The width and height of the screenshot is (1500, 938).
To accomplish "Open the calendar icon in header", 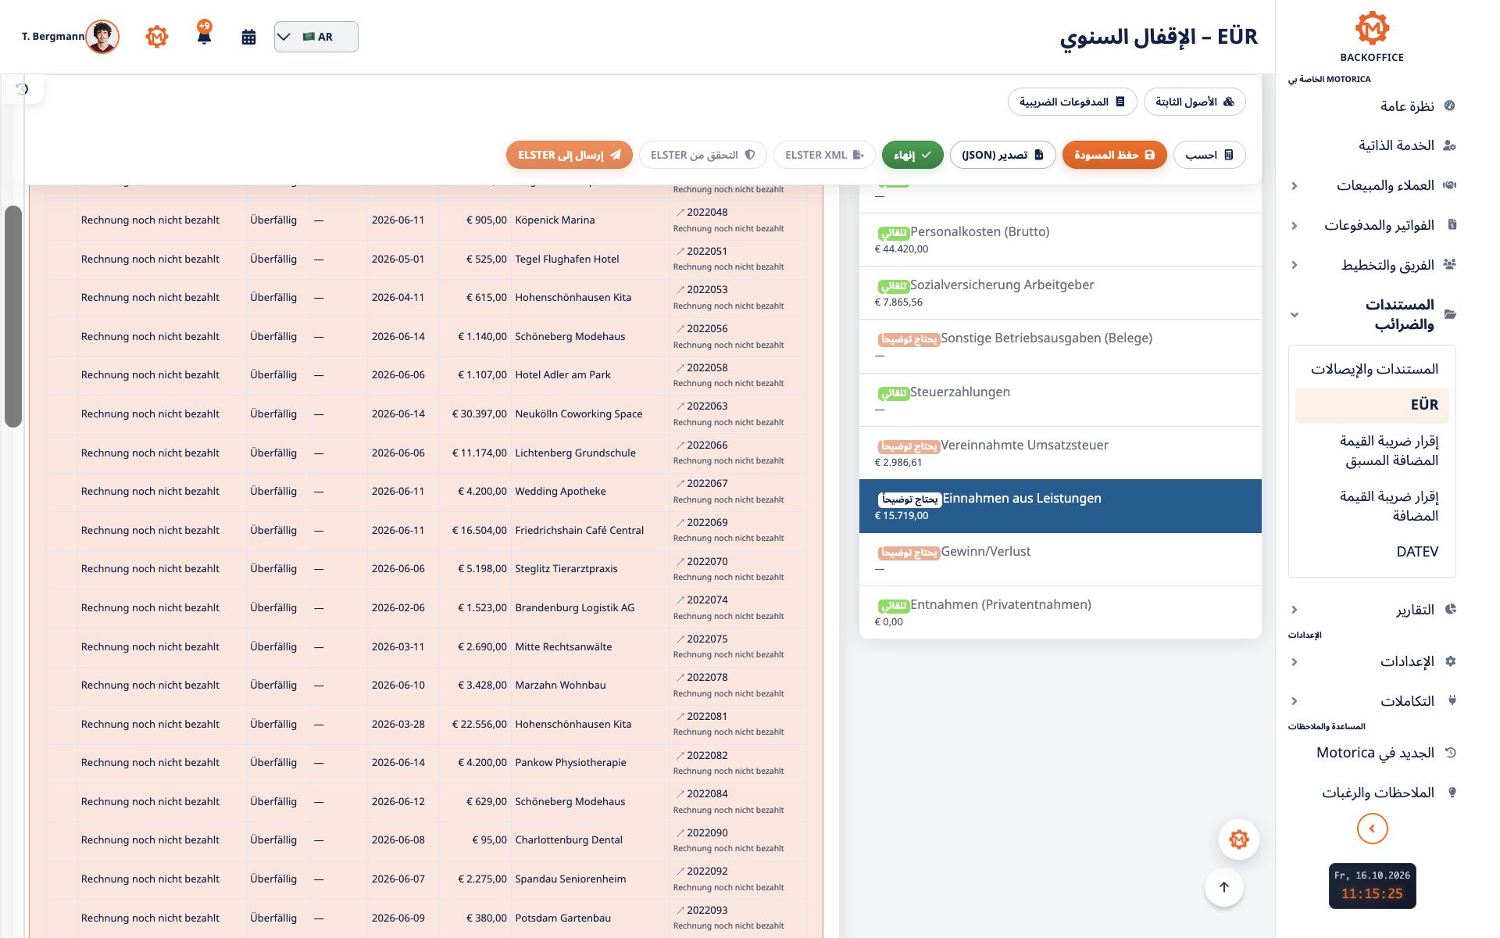I will (x=248, y=37).
